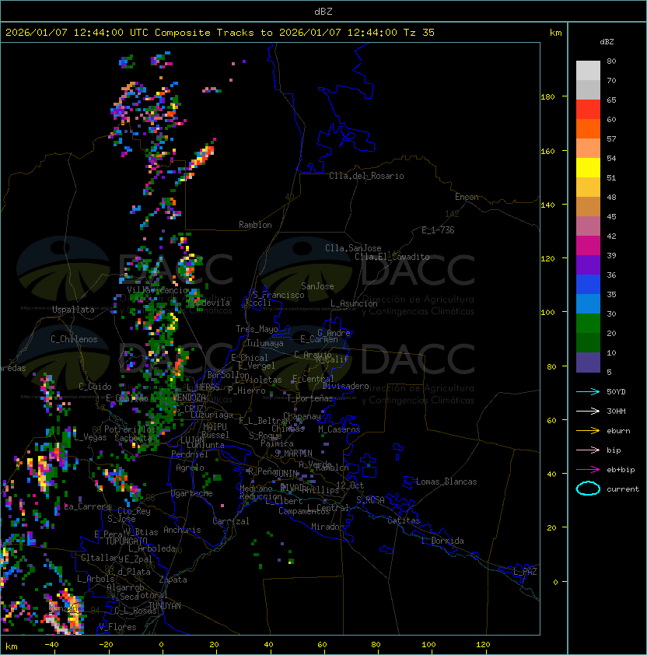The height and width of the screenshot is (655, 647).
Task: Click the 'MENDOZA' city label
Action: 189,397
